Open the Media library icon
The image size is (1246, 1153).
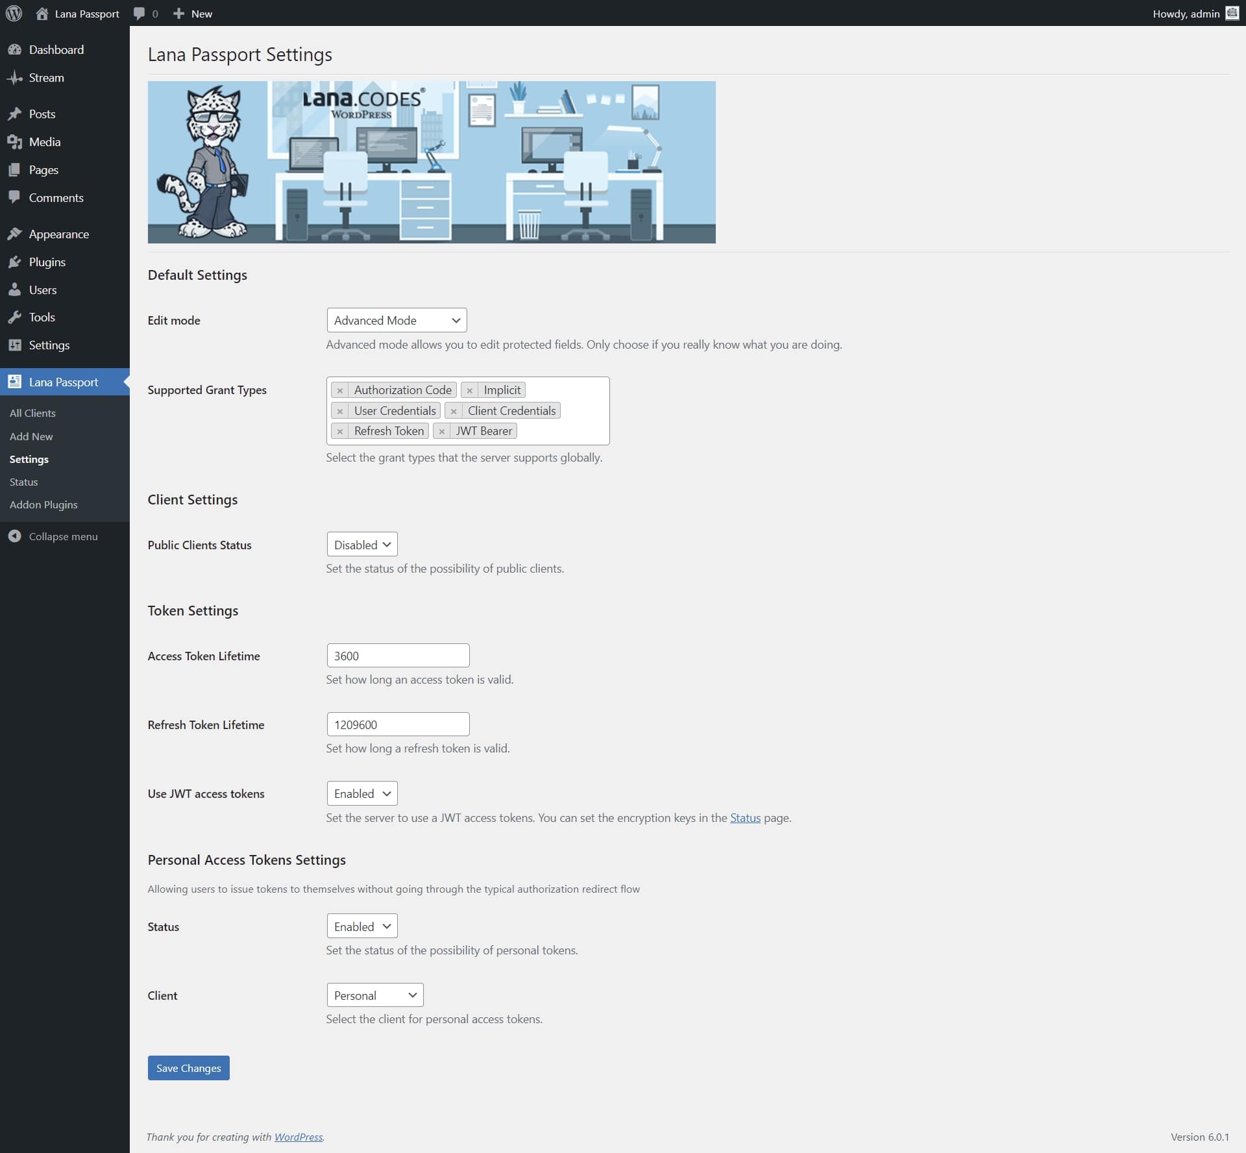click(14, 142)
